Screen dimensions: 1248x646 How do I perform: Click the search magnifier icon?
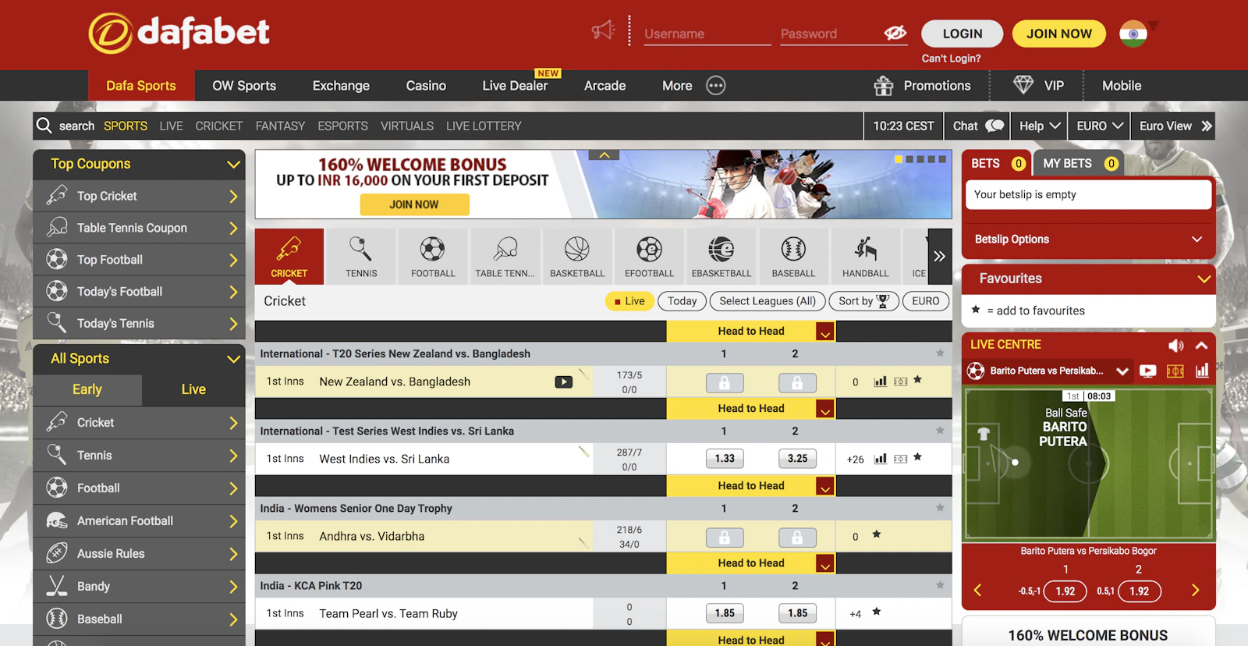[44, 126]
